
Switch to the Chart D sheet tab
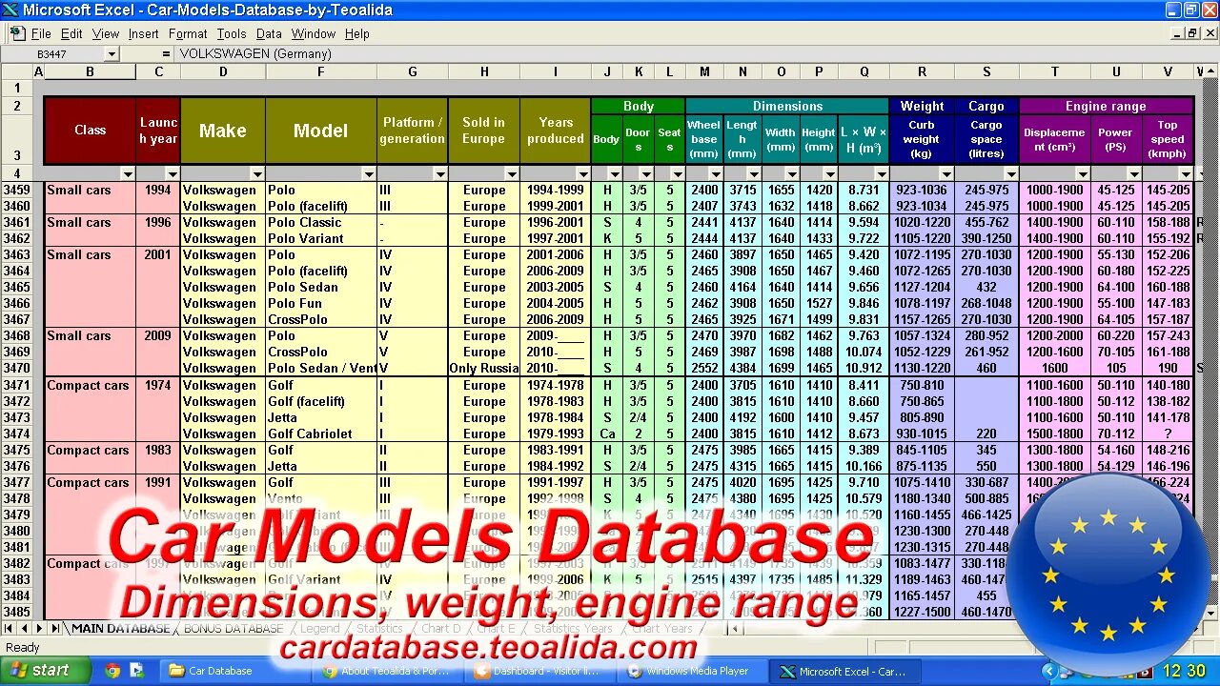441,628
